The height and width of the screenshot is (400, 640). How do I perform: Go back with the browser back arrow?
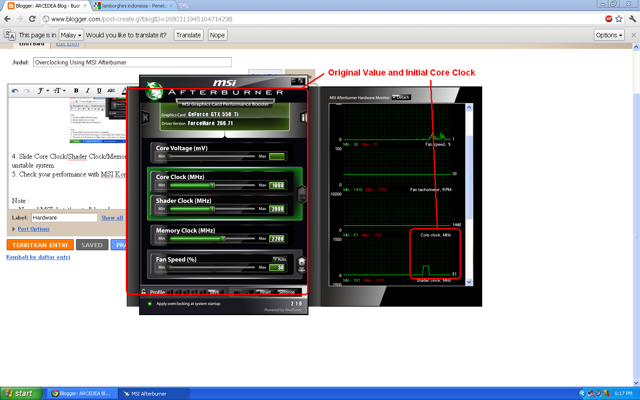click(x=7, y=19)
